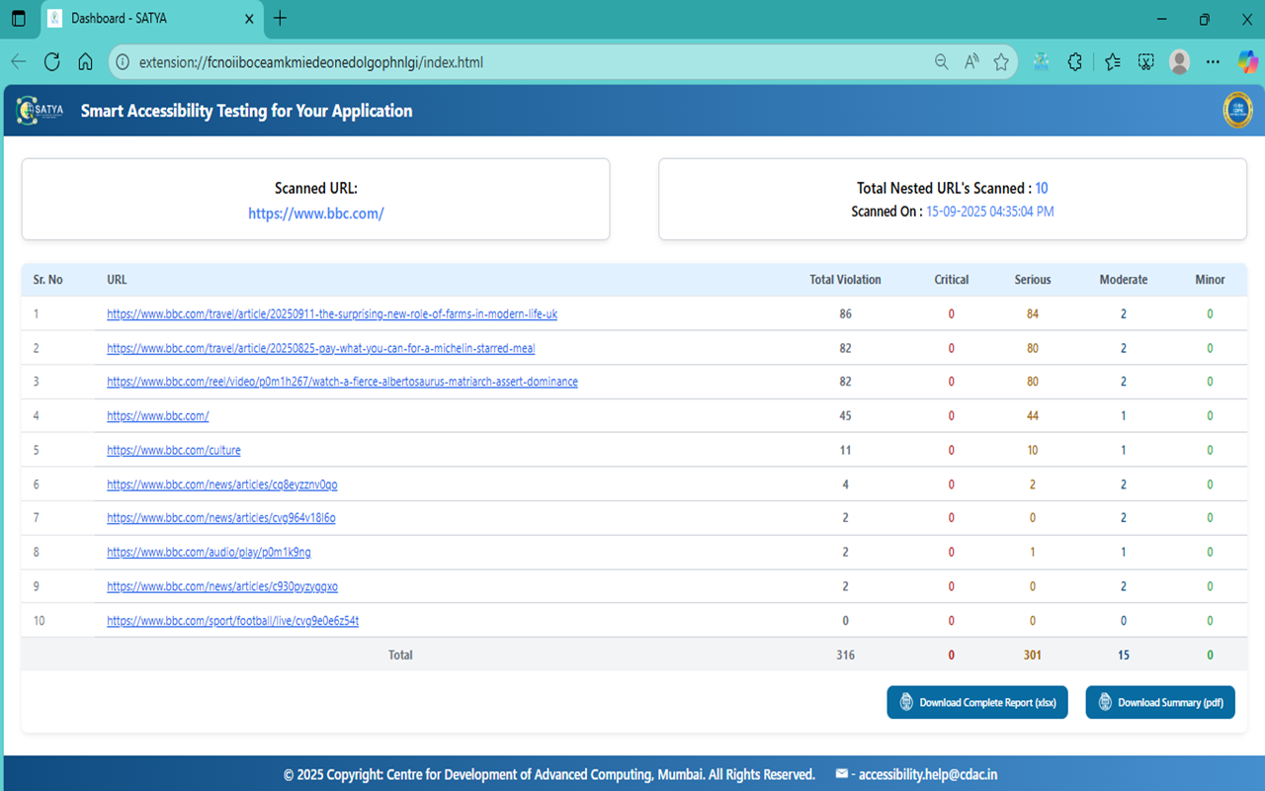This screenshot has width=1265, height=791.
Task: Click the Scanned URL: label
Action: coord(316,188)
